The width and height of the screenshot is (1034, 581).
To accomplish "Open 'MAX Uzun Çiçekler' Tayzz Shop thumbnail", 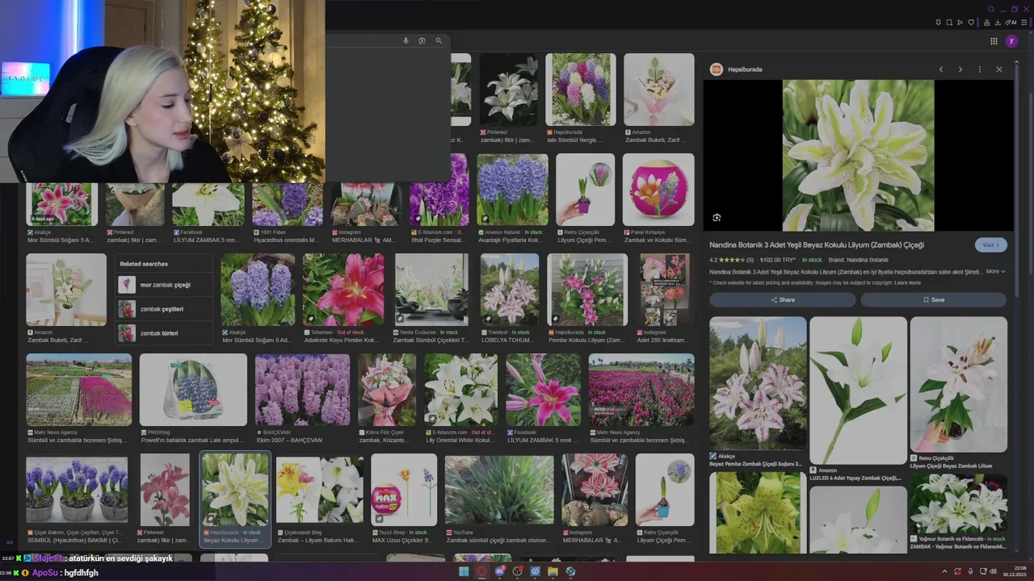I will pos(404,490).
